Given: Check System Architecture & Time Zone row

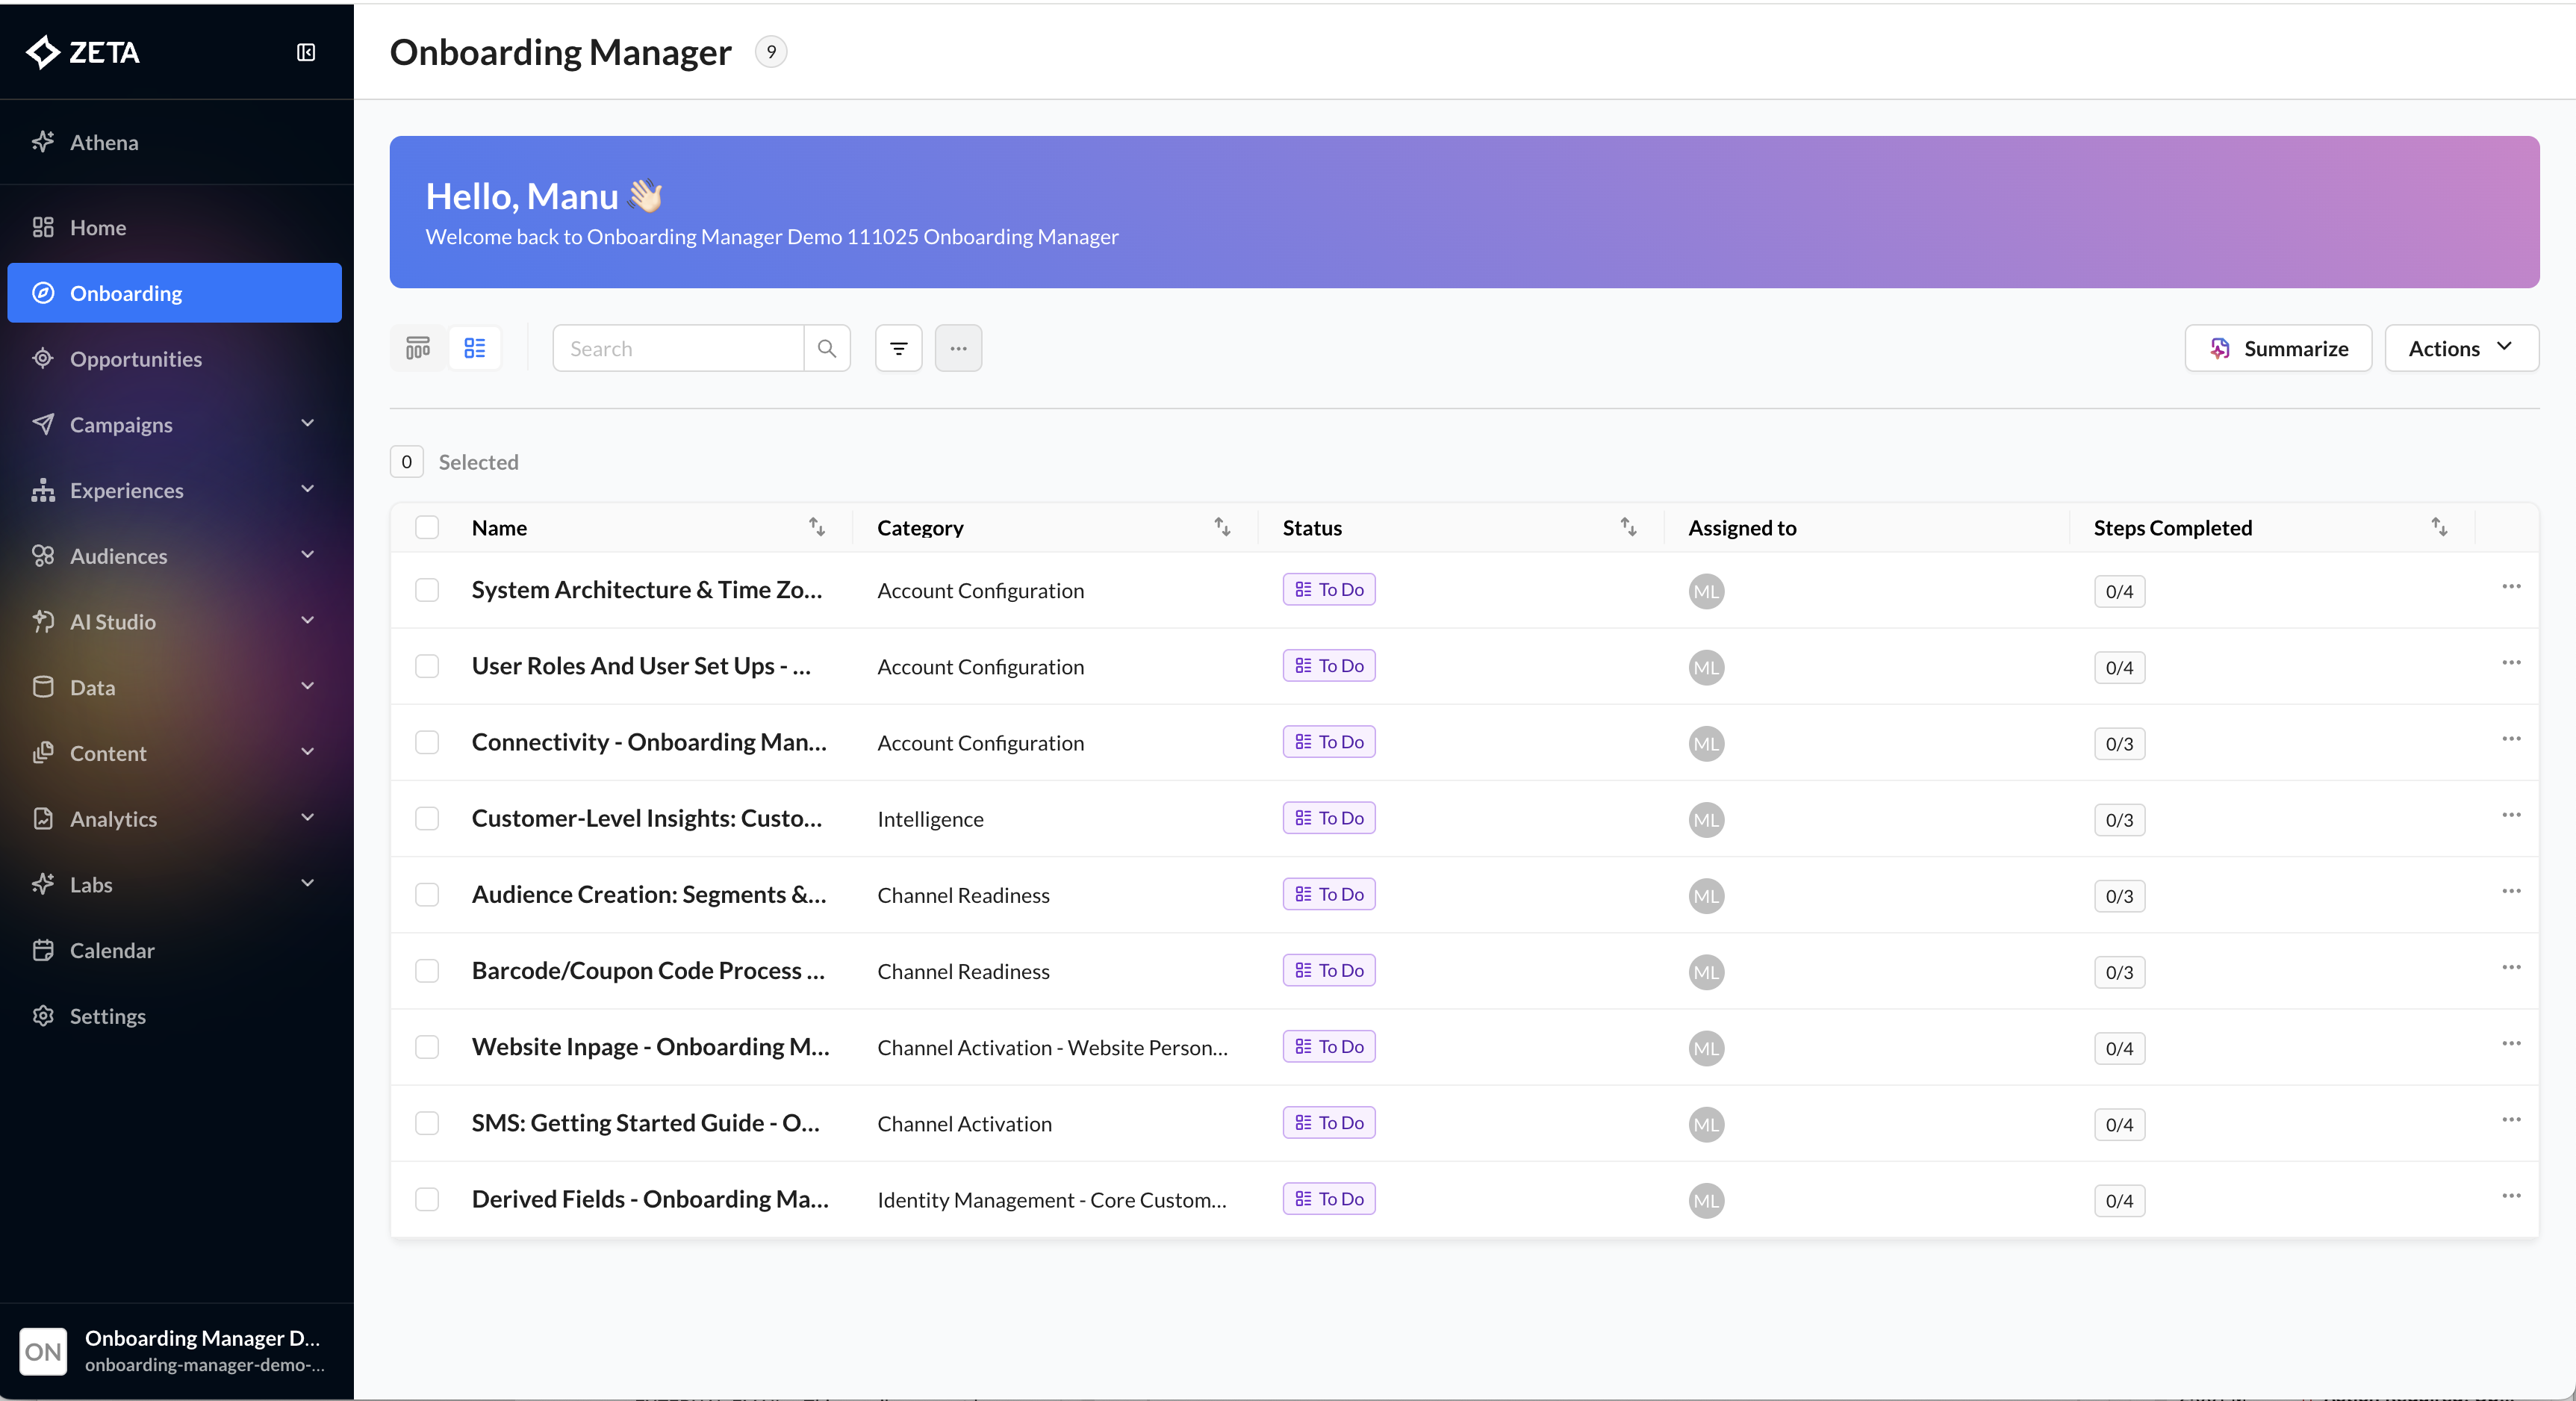Looking at the screenshot, I should pyautogui.click(x=427, y=590).
